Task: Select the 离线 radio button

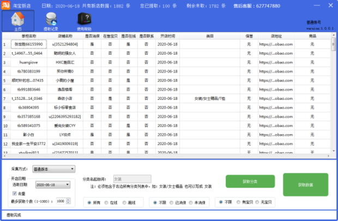Action: [x=124, y=202]
